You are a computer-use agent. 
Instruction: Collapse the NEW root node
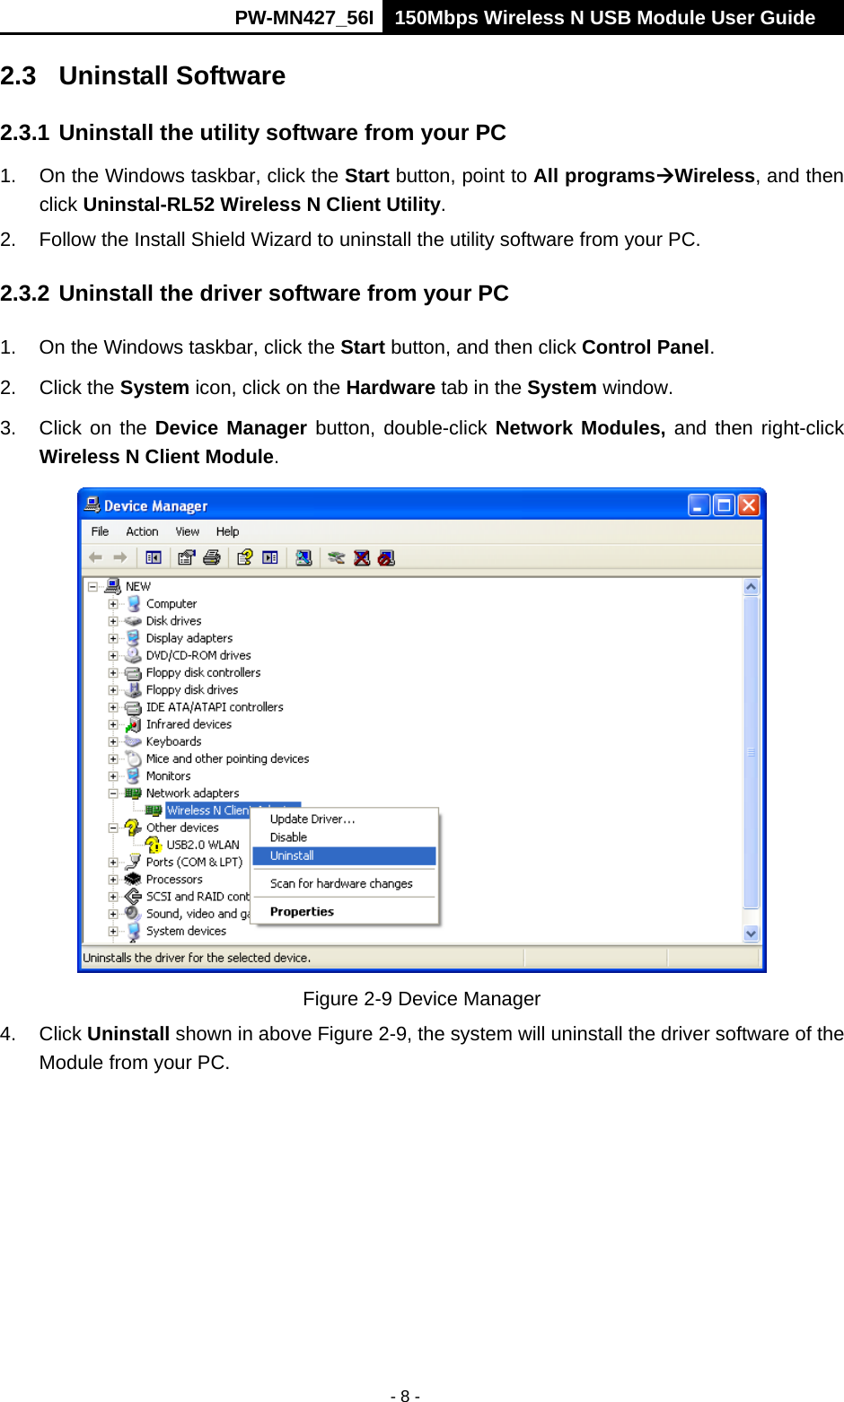92,587
